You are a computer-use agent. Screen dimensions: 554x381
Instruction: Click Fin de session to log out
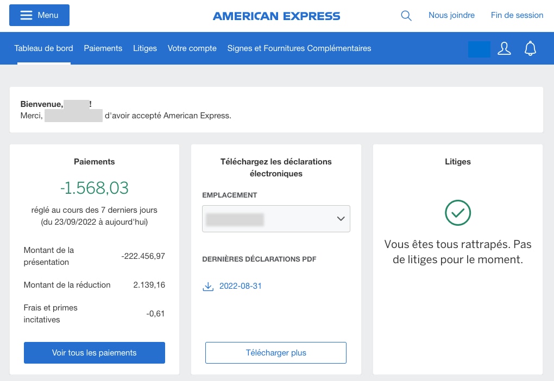pos(517,15)
